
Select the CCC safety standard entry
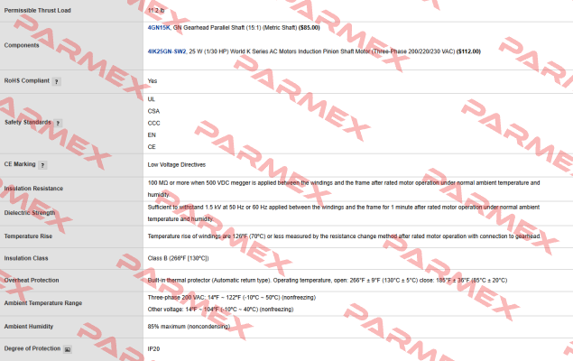coord(153,123)
